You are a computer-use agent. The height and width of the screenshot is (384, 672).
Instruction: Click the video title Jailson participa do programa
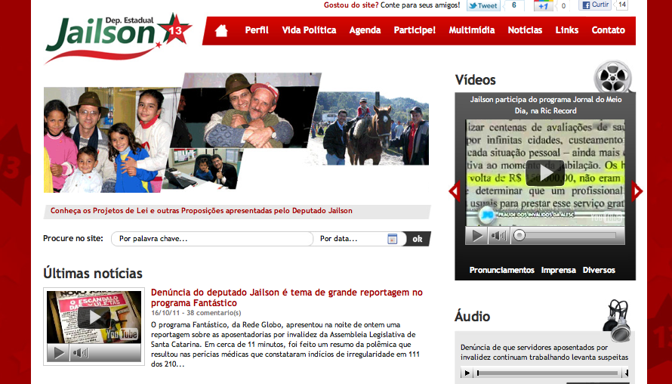click(546, 104)
